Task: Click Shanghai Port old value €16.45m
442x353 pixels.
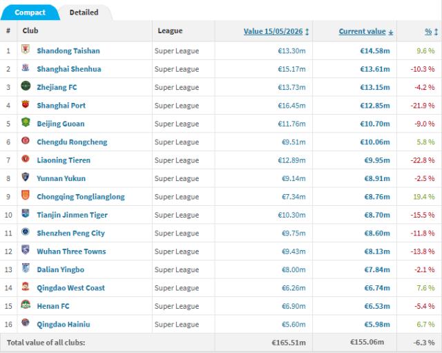Action: coord(291,106)
